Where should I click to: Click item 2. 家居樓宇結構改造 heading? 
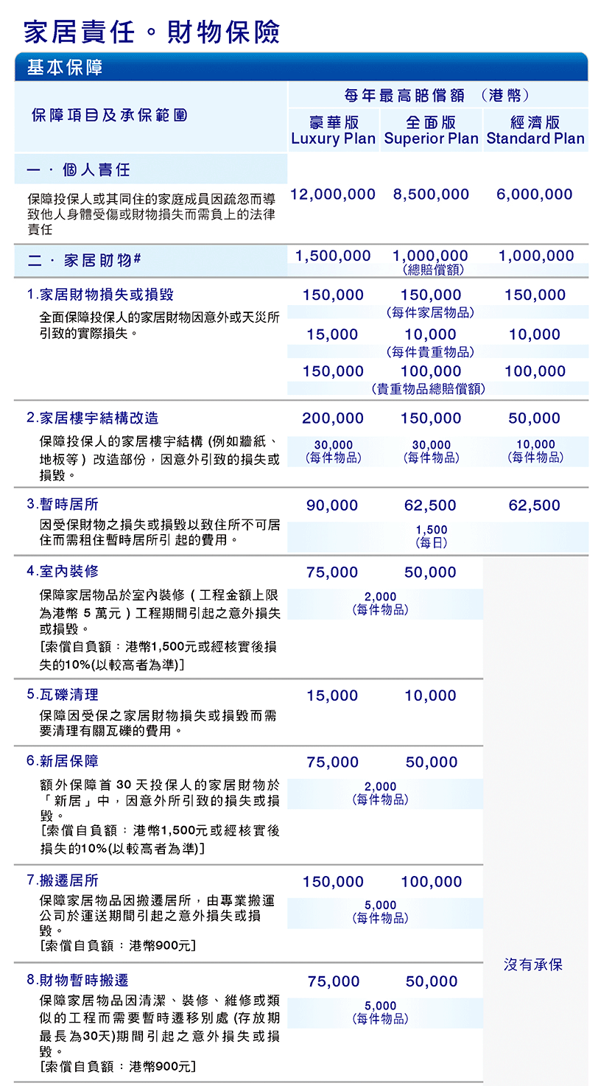[x=93, y=418]
